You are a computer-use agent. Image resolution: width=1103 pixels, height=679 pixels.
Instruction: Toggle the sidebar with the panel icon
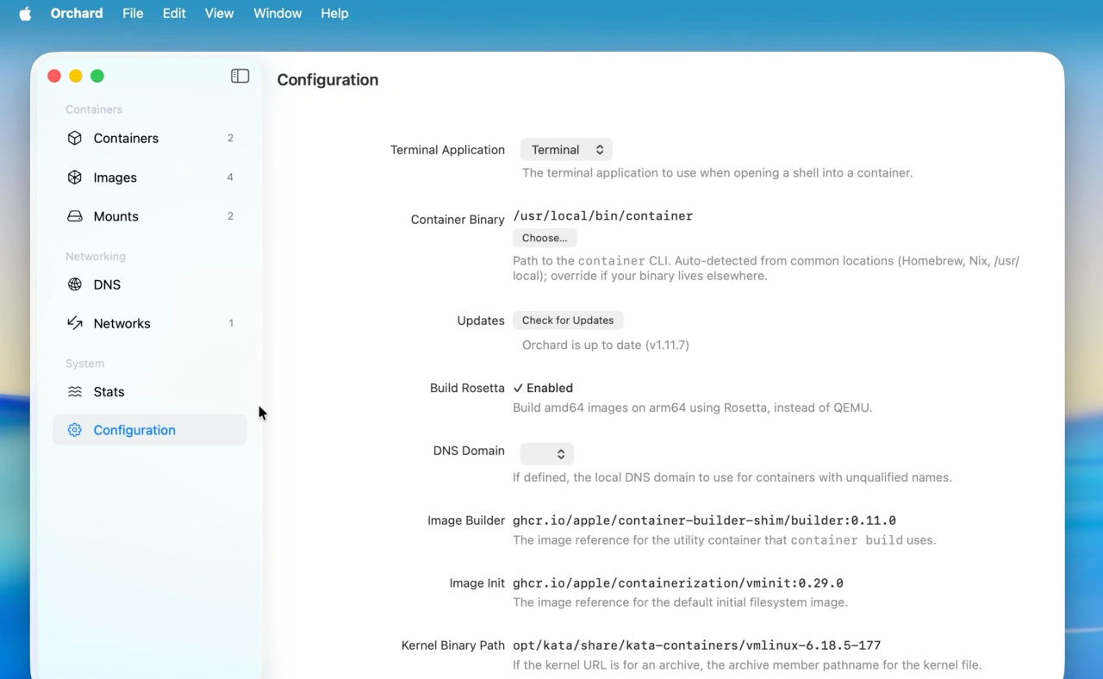coord(240,76)
